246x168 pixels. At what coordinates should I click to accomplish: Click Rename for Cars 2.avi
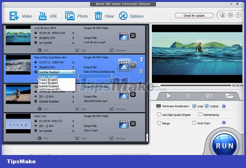[x=117, y=138]
